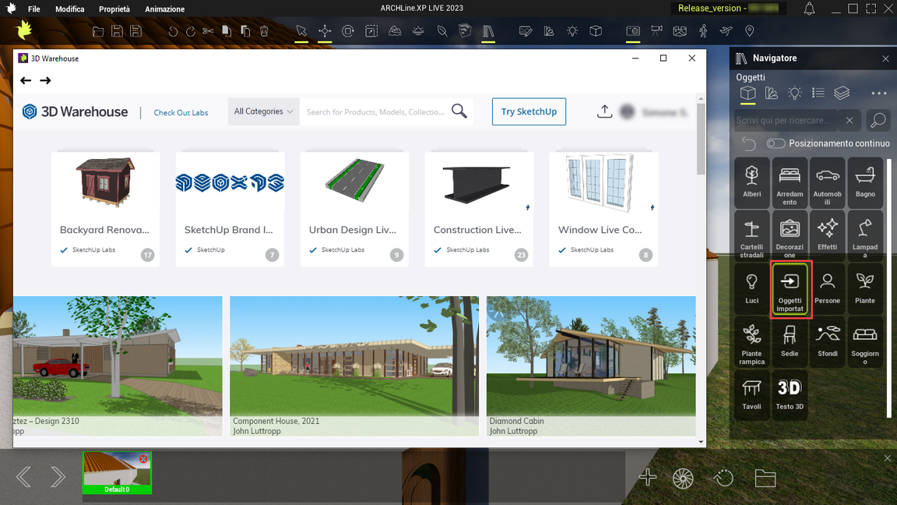The width and height of the screenshot is (897, 505).
Task: Click the move gizmo tool icon
Action: [x=325, y=31]
